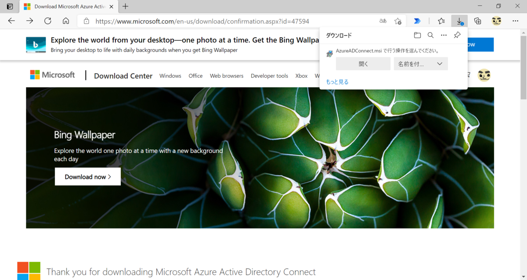View site information via lock icon
Image resolution: width=527 pixels, height=280 pixels.
pyautogui.click(x=87, y=21)
